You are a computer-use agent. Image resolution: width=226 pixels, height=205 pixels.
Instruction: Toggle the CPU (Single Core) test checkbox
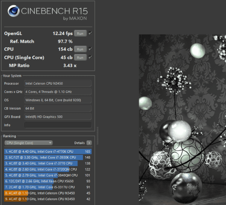click(90, 57)
